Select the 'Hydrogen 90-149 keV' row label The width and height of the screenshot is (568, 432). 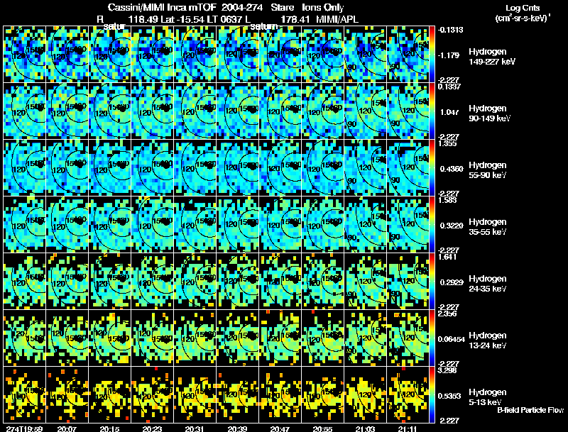(x=490, y=113)
